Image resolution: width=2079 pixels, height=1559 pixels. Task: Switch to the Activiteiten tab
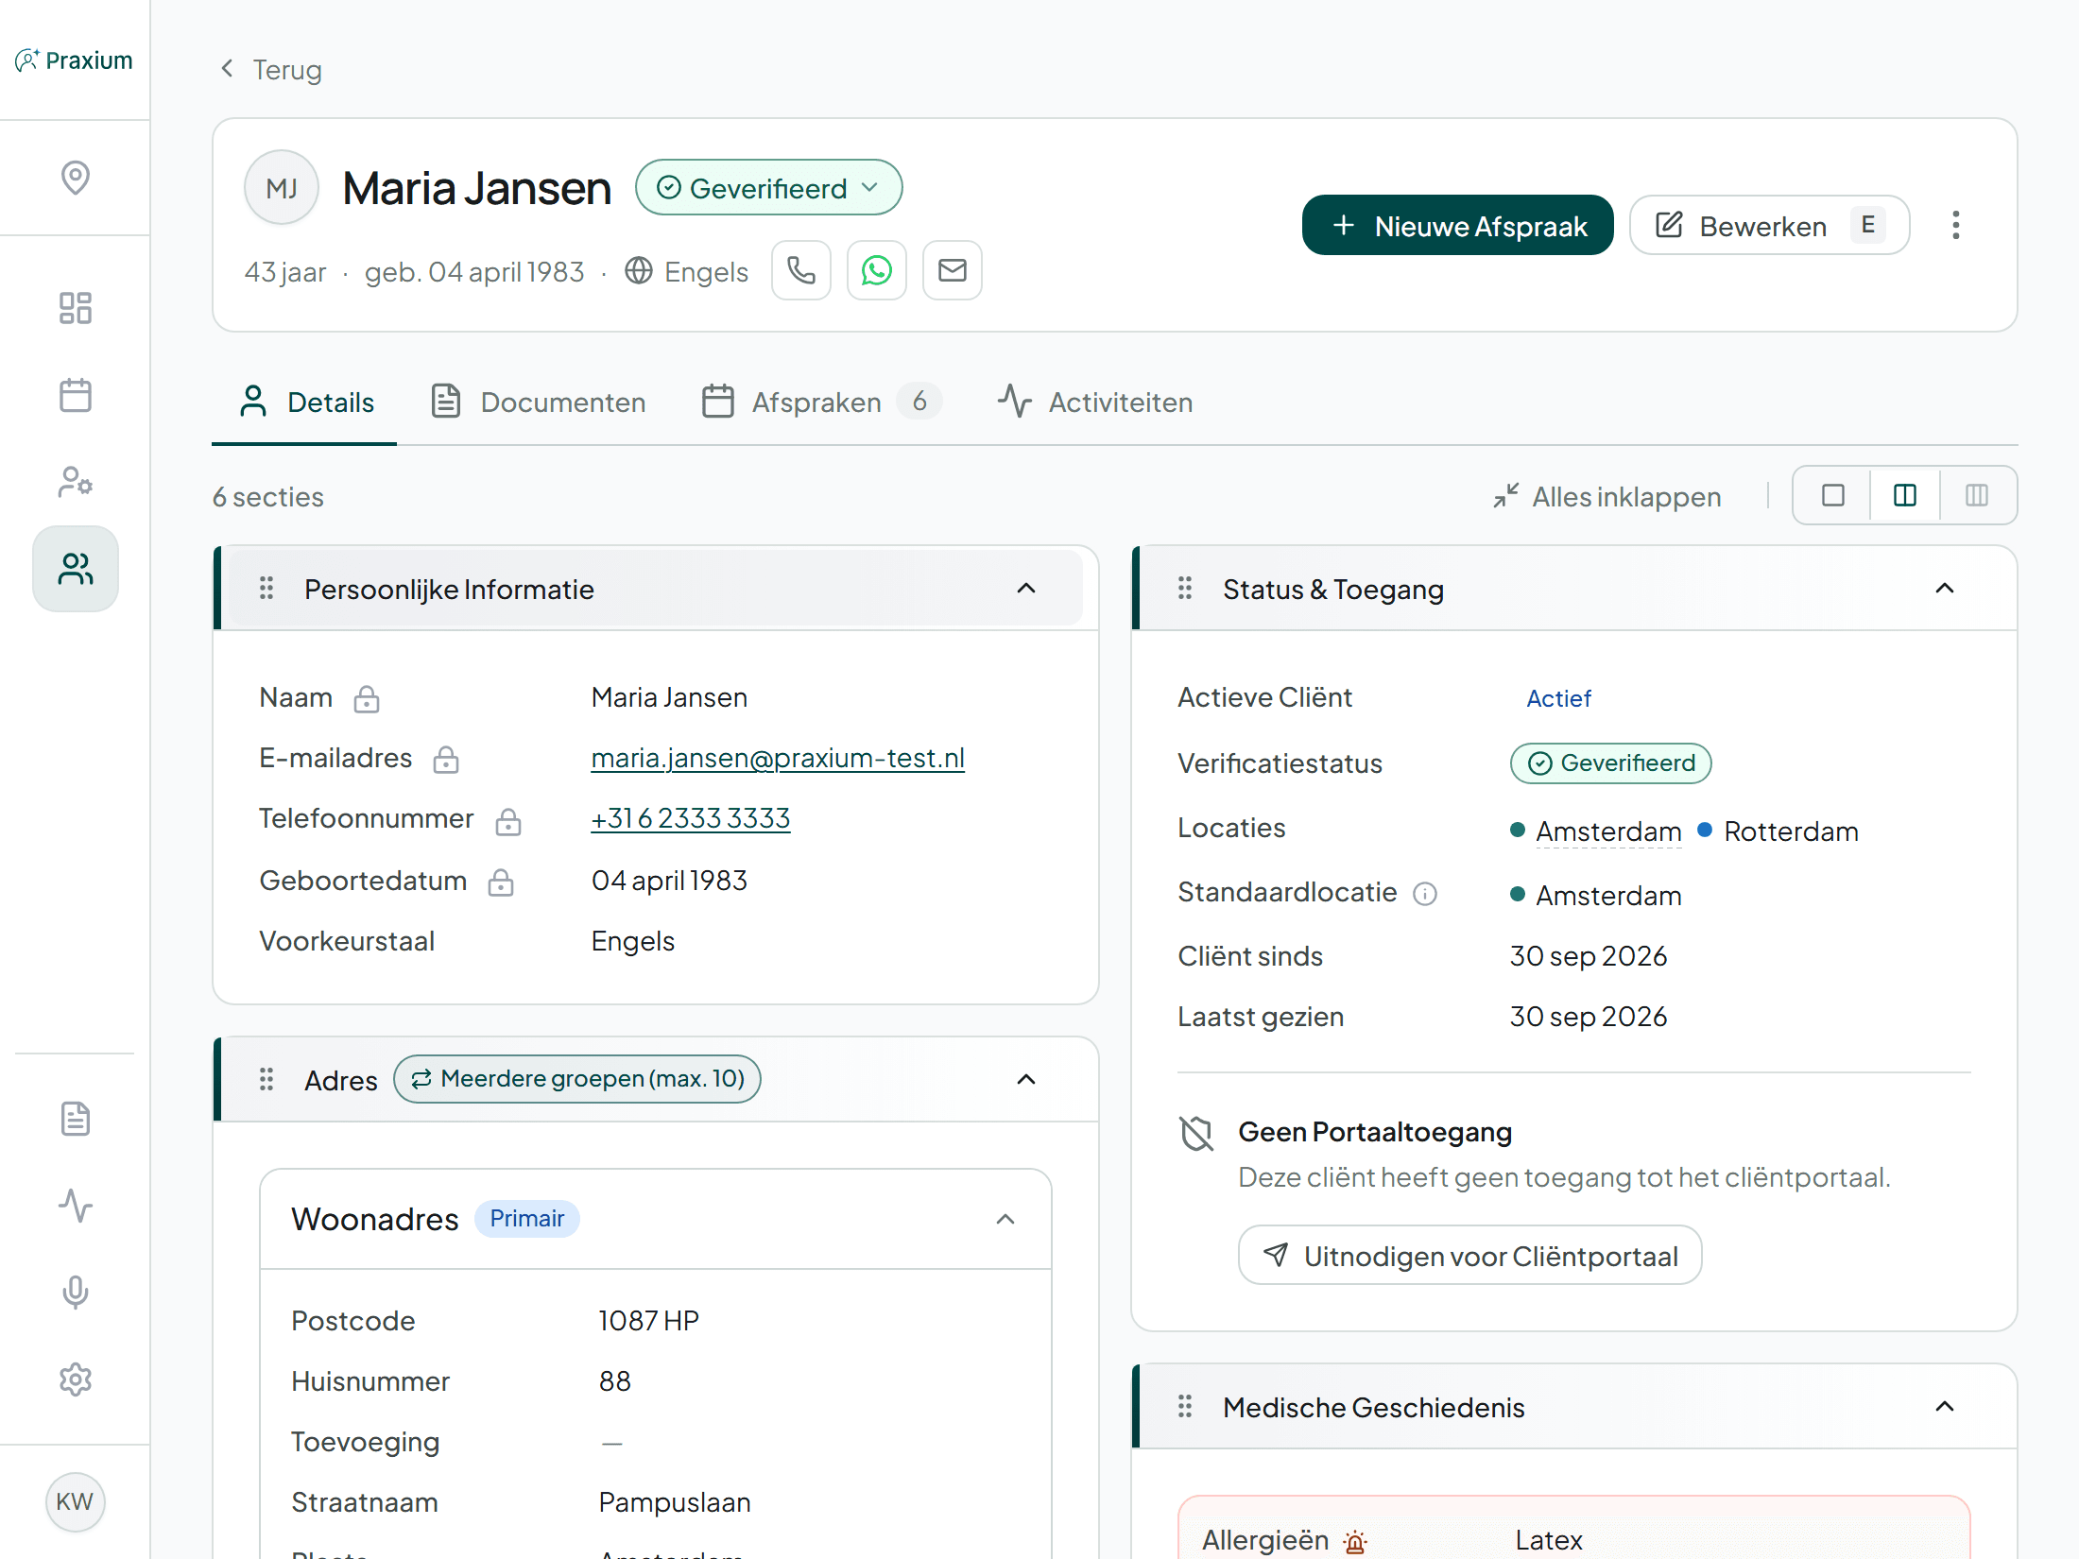click(1096, 402)
